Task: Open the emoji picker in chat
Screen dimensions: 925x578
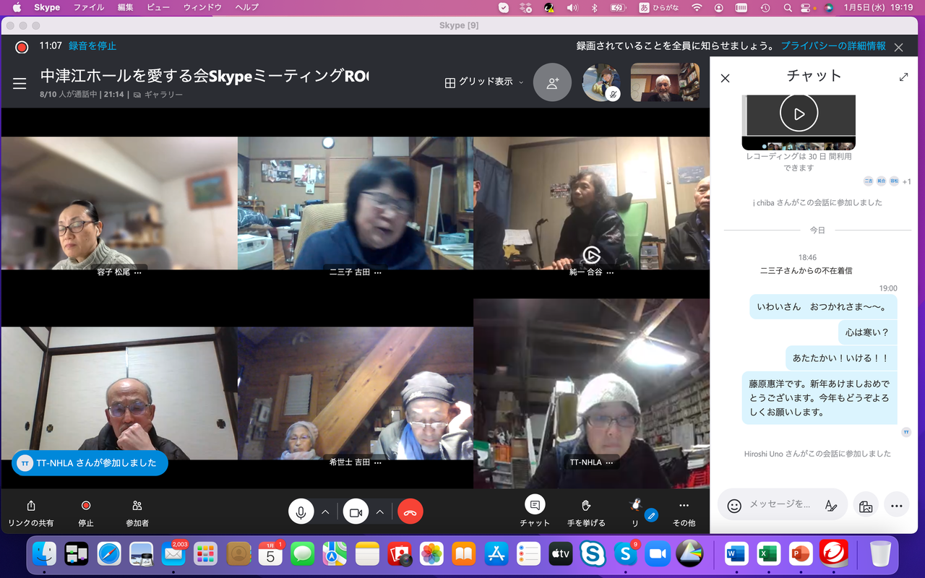Action: point(734,506)
